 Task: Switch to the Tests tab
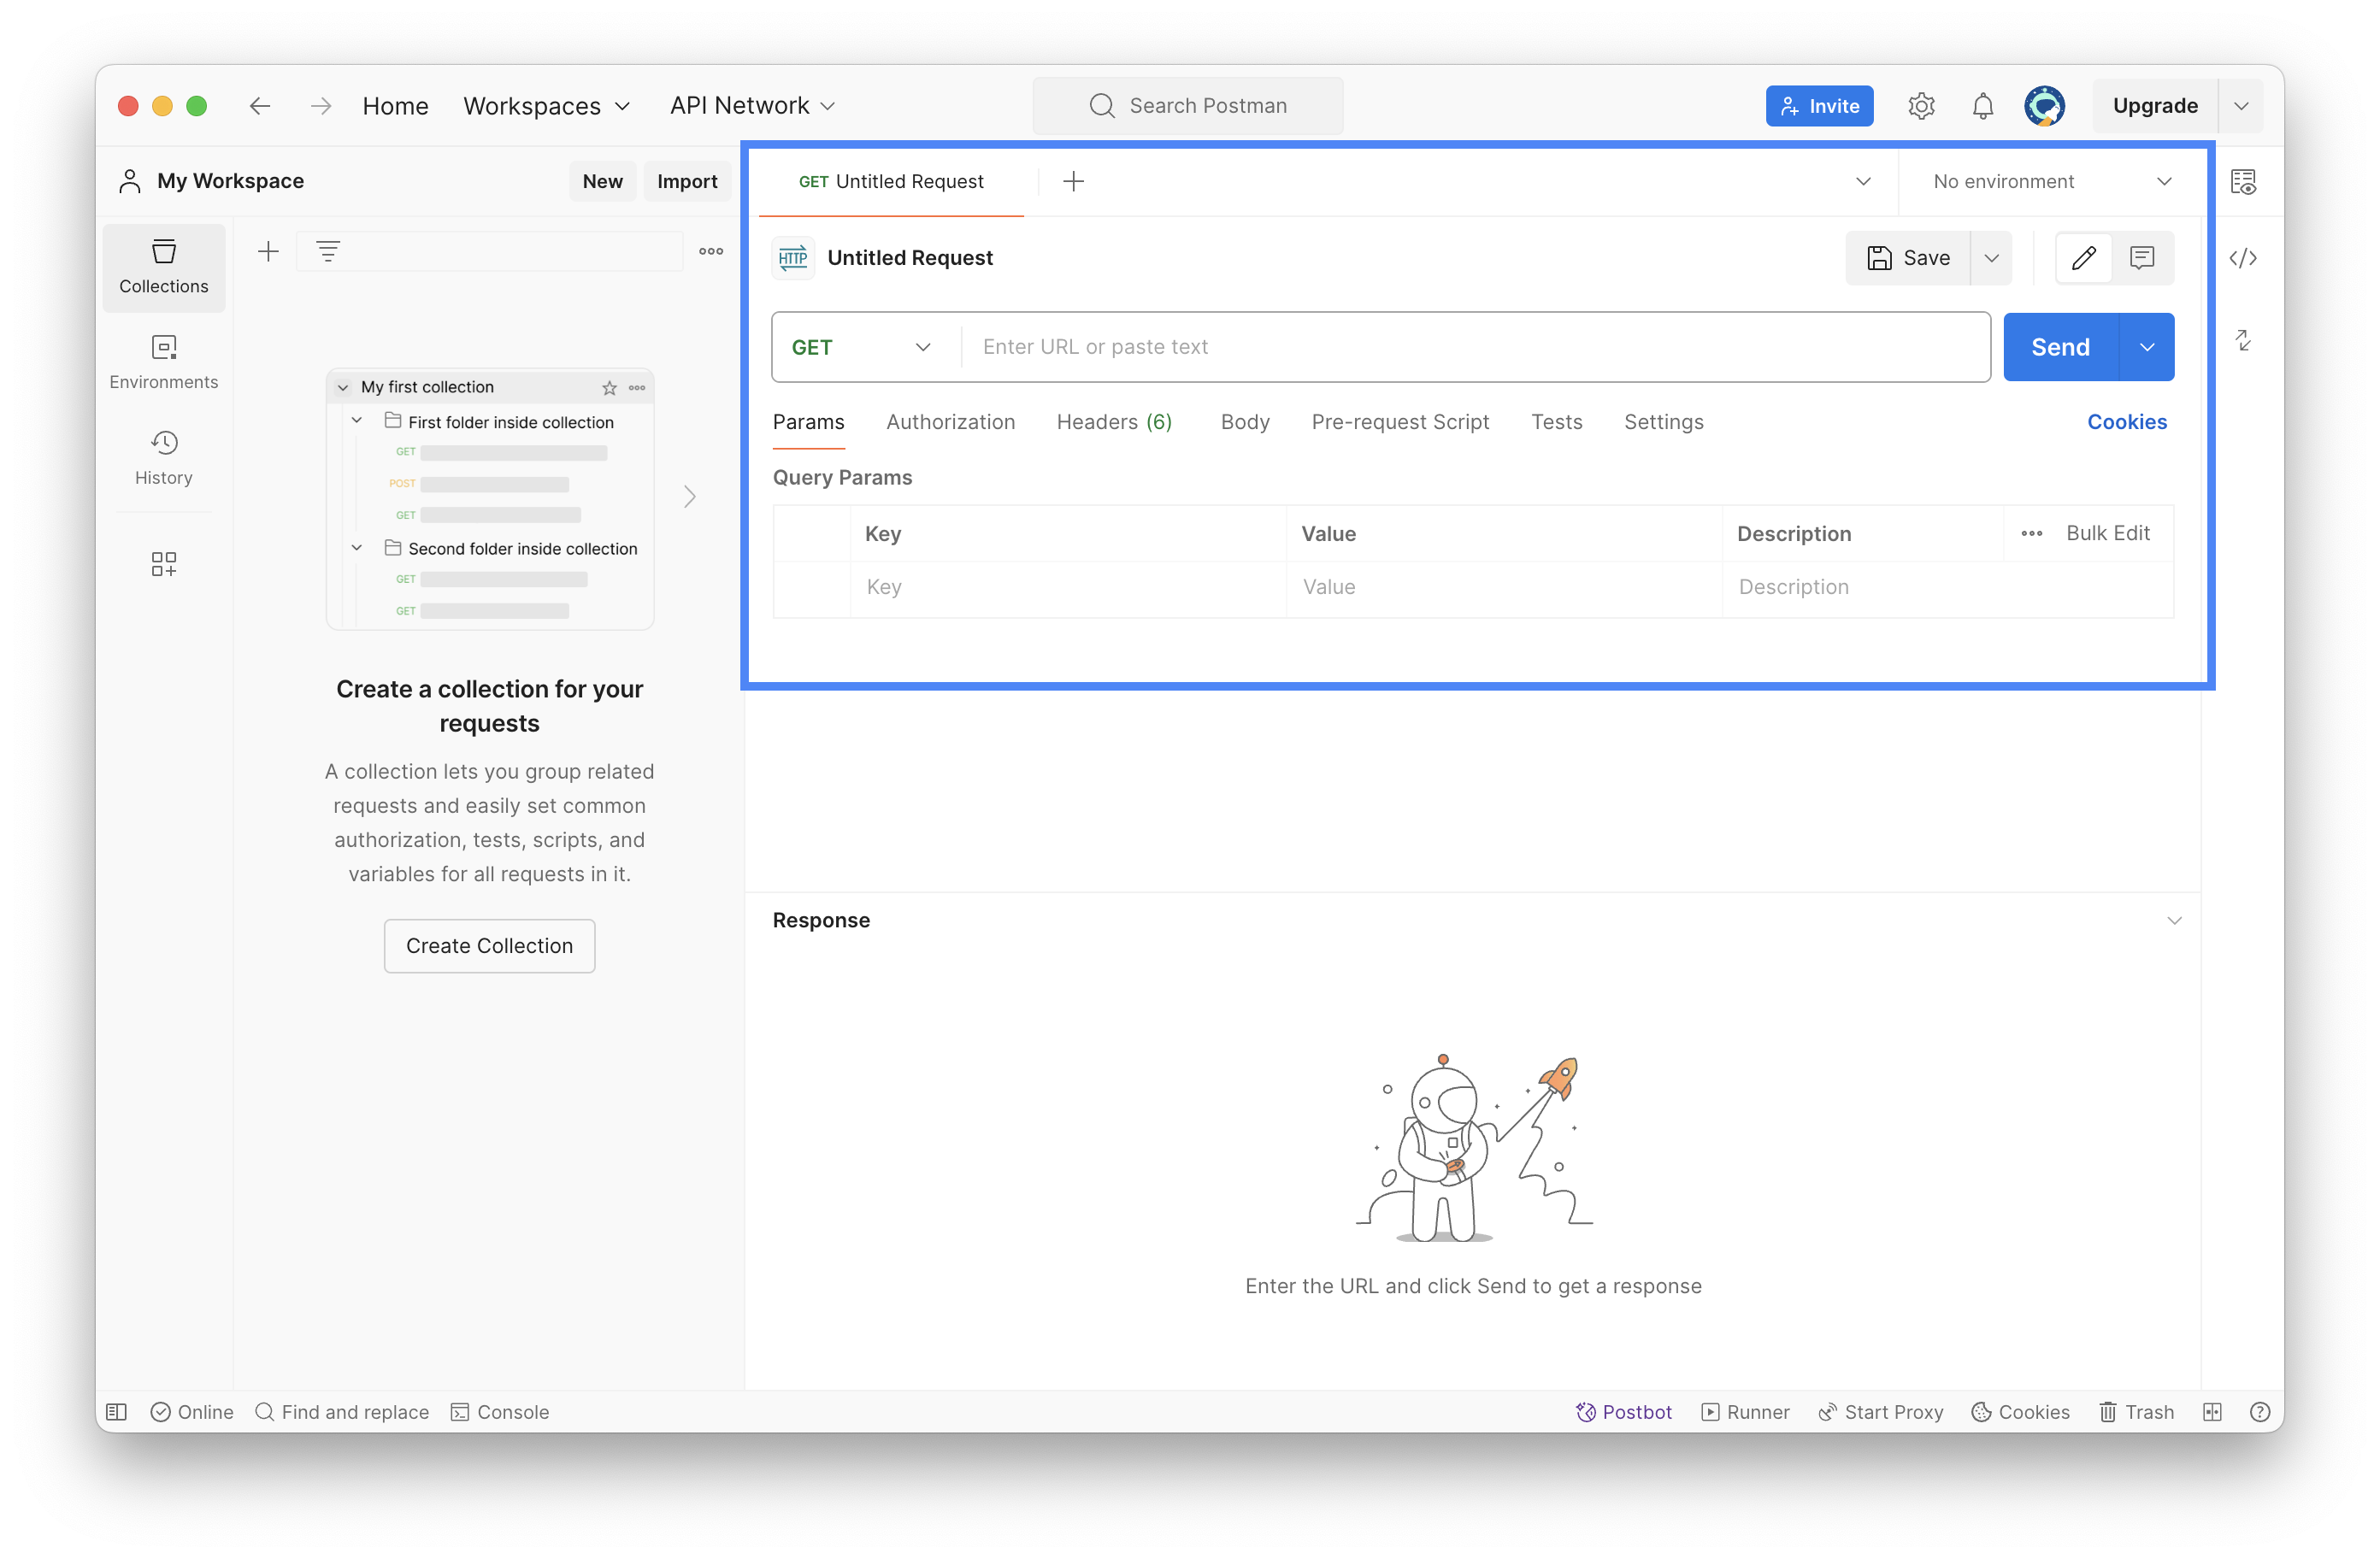pyautogui.click(x=1556, y=422)
